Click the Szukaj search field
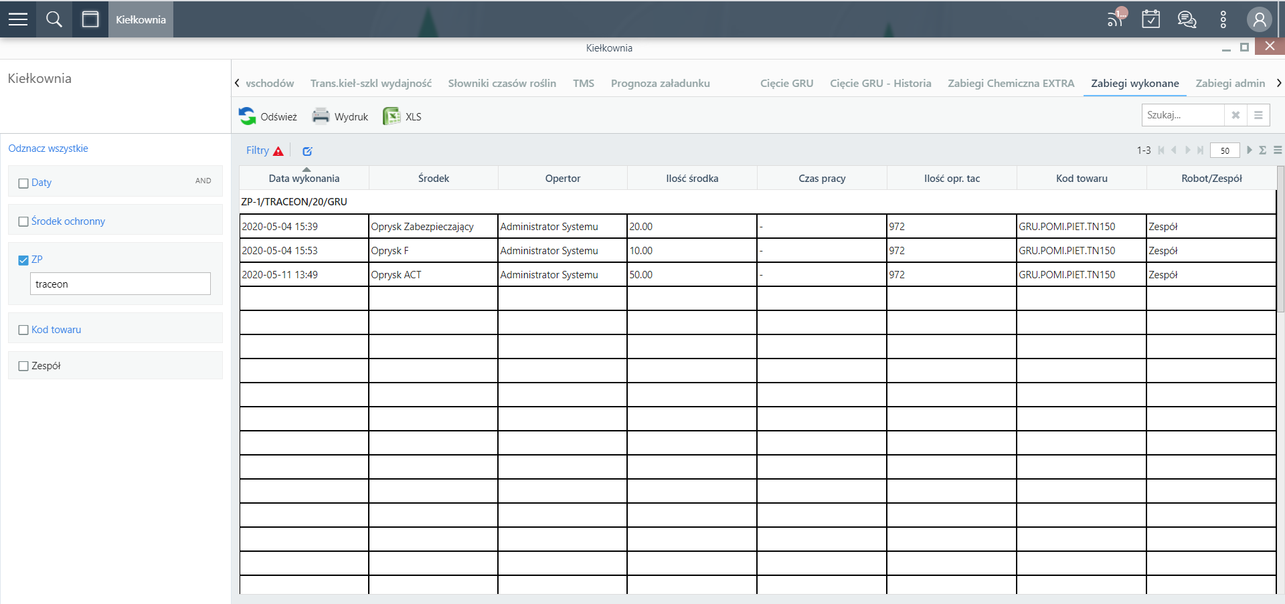 (x=1183, y=115)
